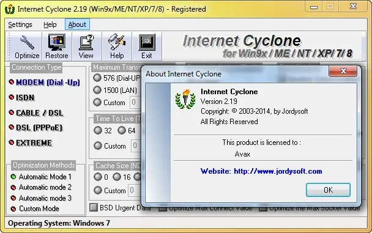Select CABLE / DSL connection type
This screenshot has height=233, width=372.
36,113
